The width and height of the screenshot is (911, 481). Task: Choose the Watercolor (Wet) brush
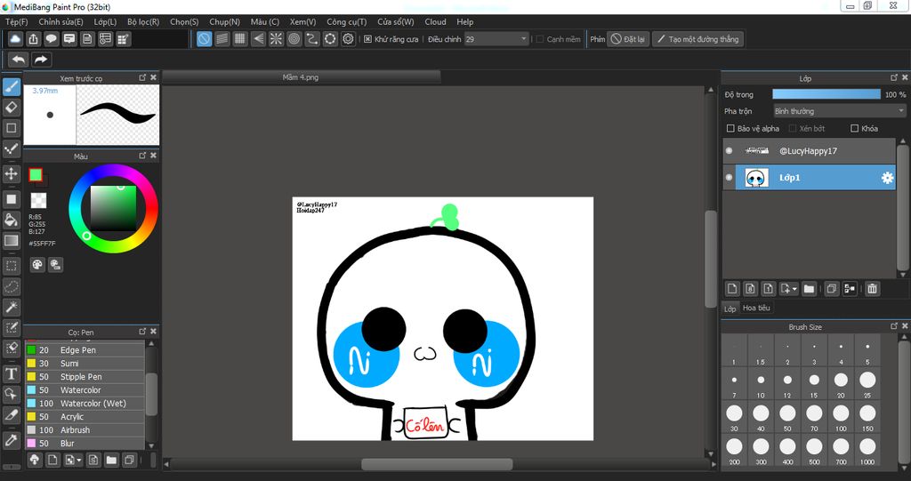(85, 403)
